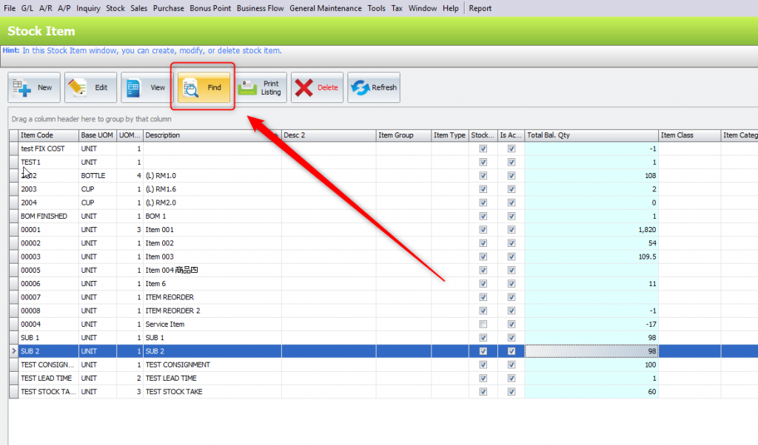This screenshot has width=758, height=445.
Task: Open the Stock menu
Action: [115, 9]
